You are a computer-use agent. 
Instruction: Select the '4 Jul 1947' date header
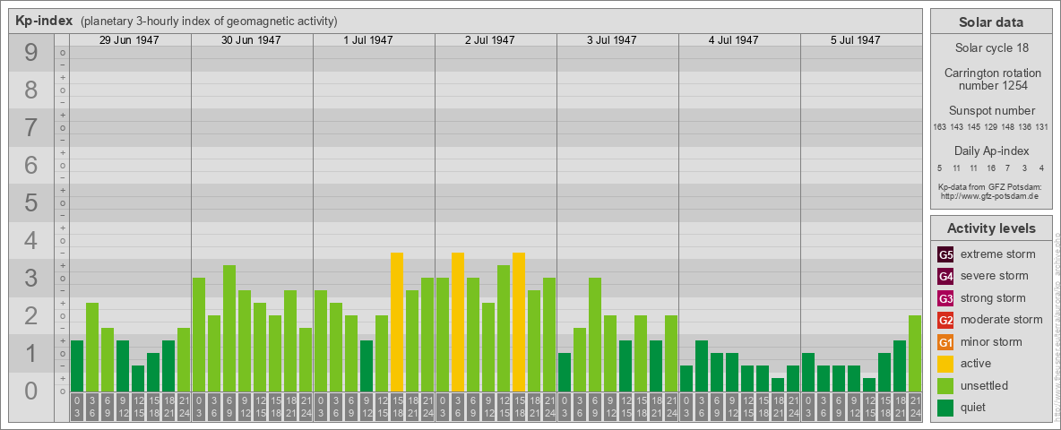pyautogui.click(x=734, y=40)
